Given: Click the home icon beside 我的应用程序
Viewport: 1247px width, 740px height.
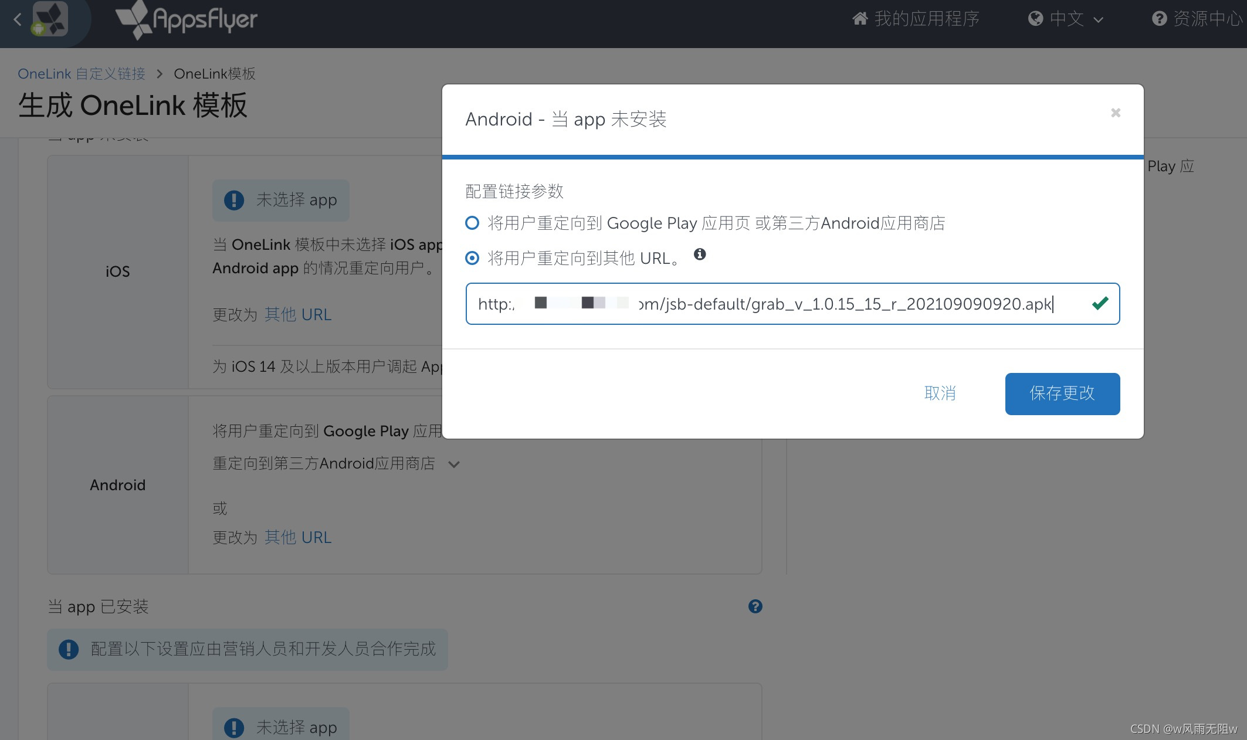Looking at the screenshot, I should click(860, 19).
